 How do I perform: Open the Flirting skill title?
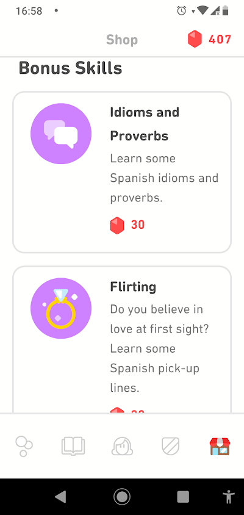pos(133,287)
